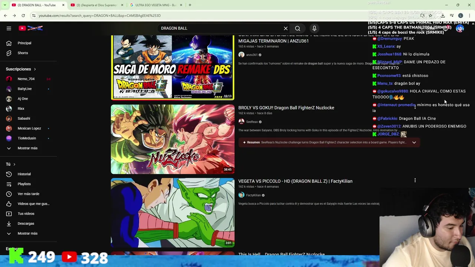Image resolution: width=475 pixels, height=267 pixels.
Task: Click the browser address bar URL
Action: click(x=99, y=16)
